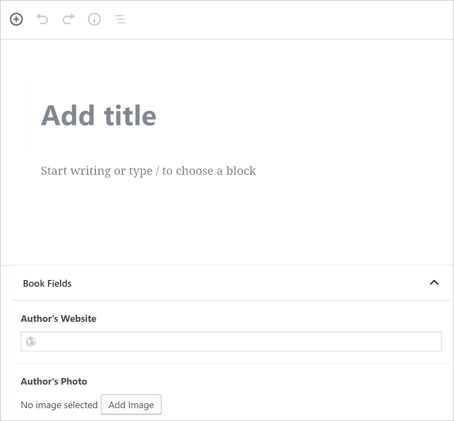The height and width of the screenshot is (421, 454).
Task: Select the circled plus inserter icon
Action: (16, 19)
